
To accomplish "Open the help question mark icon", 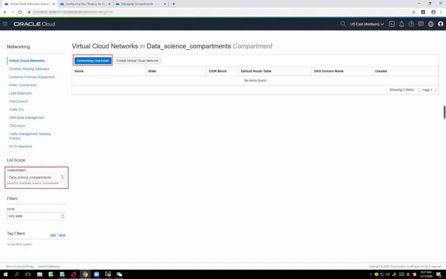I will point(411,24).
